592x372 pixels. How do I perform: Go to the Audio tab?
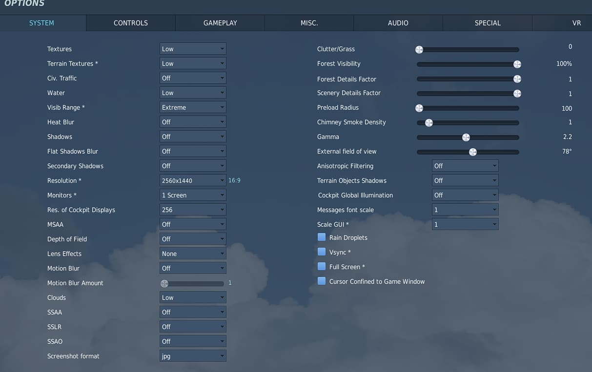click(398, 23)
